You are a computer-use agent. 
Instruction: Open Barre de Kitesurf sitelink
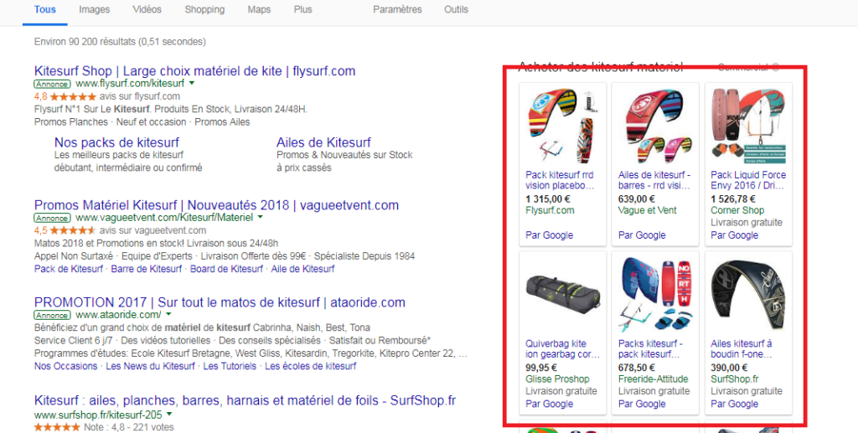pos(146,269)
